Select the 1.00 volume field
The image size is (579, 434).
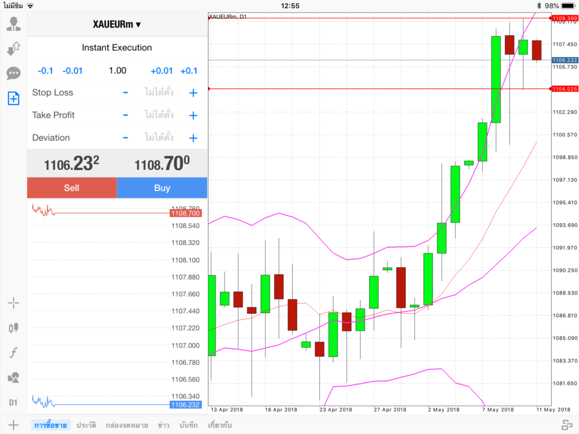pyautogui.click(x=118, y=71)
